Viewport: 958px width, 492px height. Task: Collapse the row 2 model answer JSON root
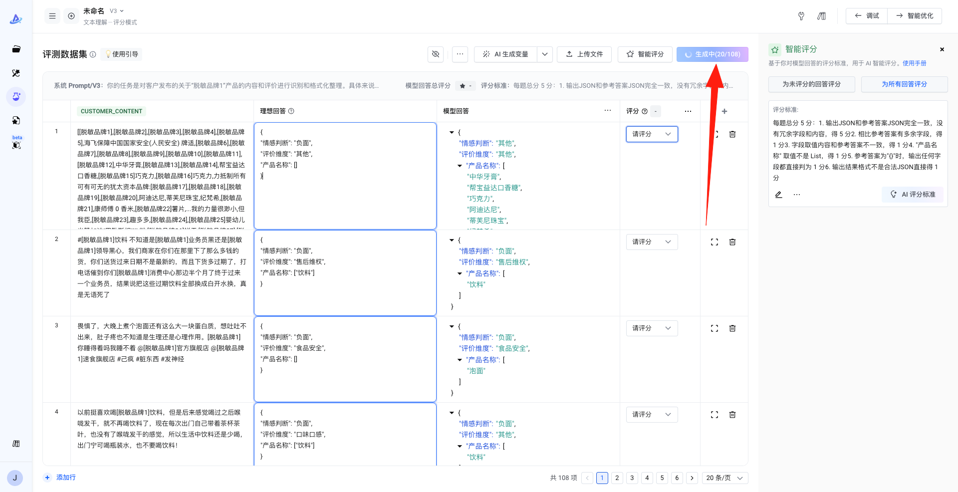click(452, 240)
